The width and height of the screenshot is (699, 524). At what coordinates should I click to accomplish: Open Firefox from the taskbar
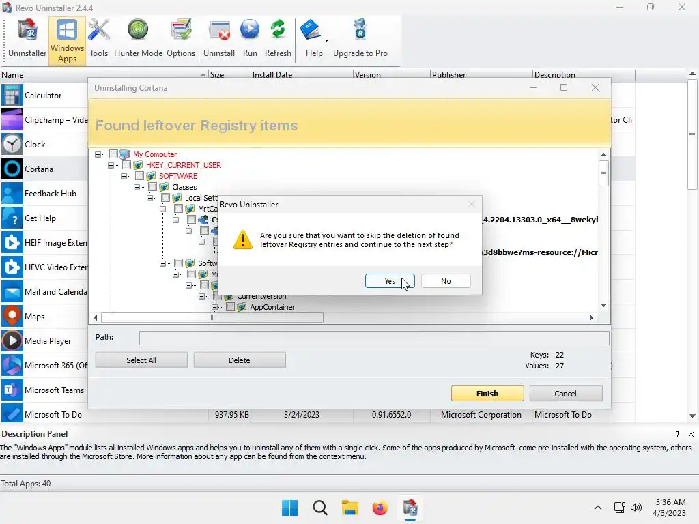(380, 508)
